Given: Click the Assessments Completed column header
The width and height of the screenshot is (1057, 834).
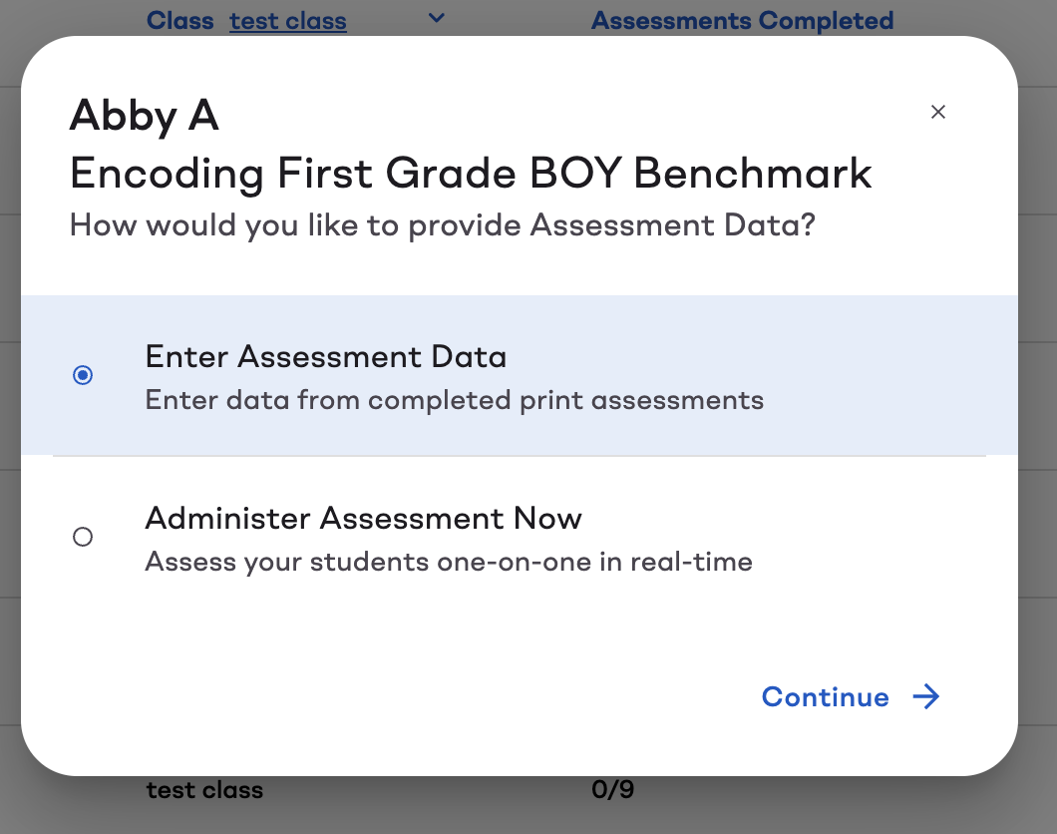Looking at the screenshot, I should 742,20.
